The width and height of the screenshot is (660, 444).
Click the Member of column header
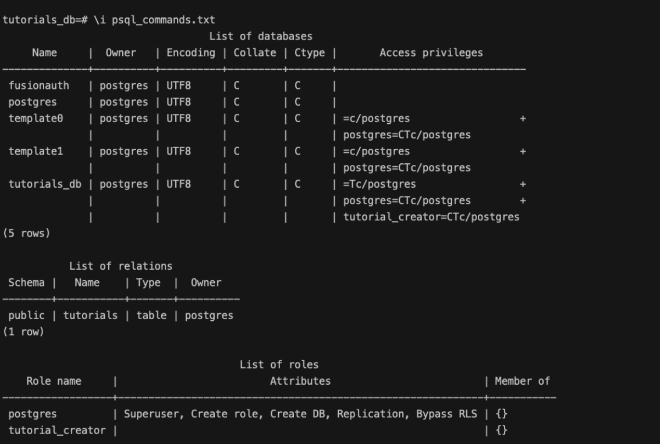(521, 381)
